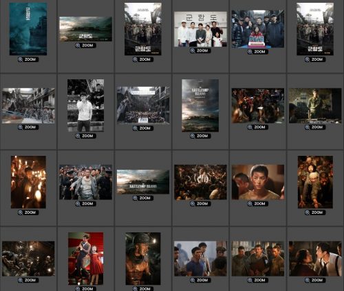Click ZOOM under the street set photo
Screen dimensions: 344x291
[28, 127]
